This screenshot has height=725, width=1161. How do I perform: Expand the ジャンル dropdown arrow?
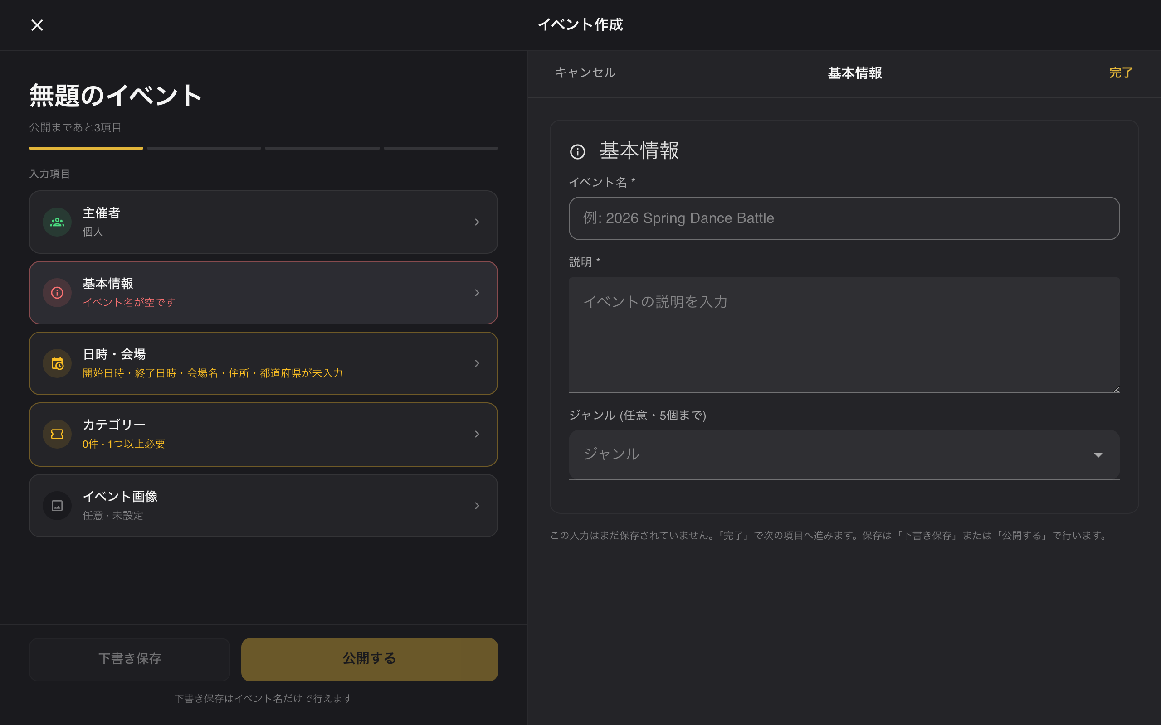coord(1098,455)
